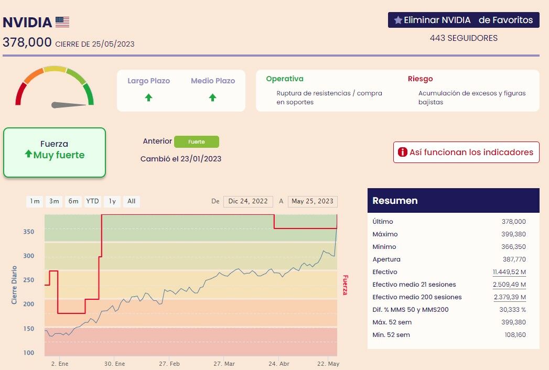Viewport: 549px width, 370px height.
Task: Select the 1m chart range
Action: pos(35,201)
